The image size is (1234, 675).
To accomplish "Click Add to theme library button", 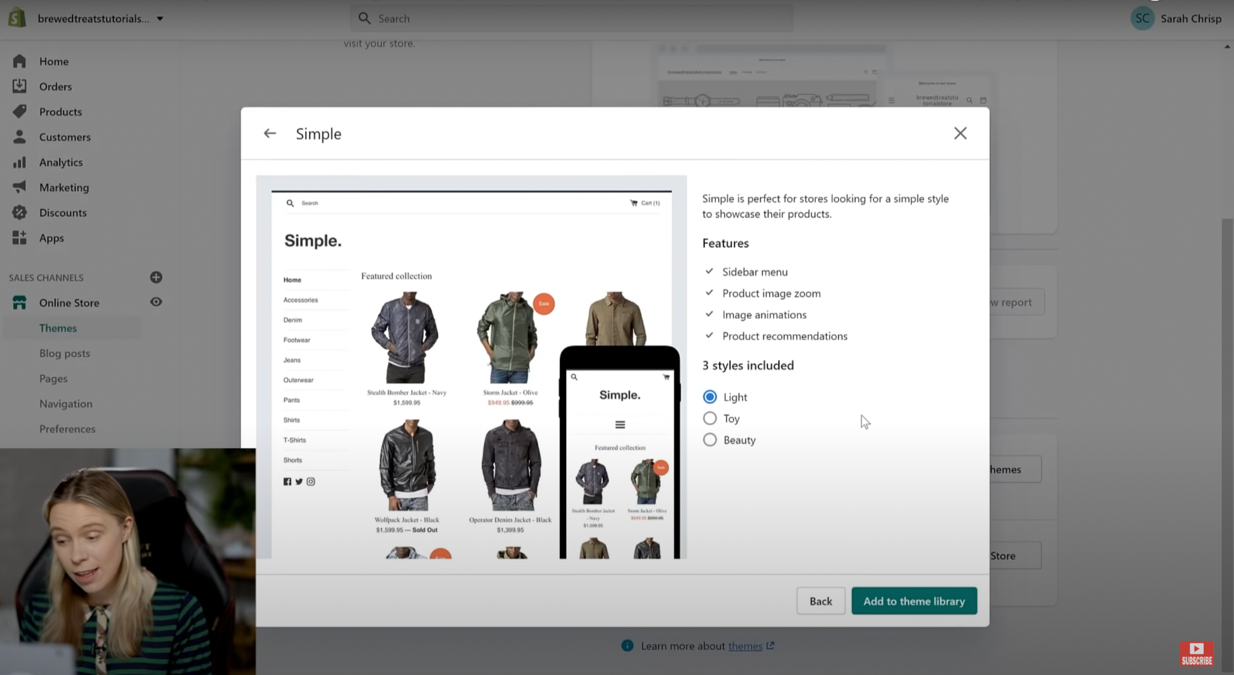I will pos(913,600).
